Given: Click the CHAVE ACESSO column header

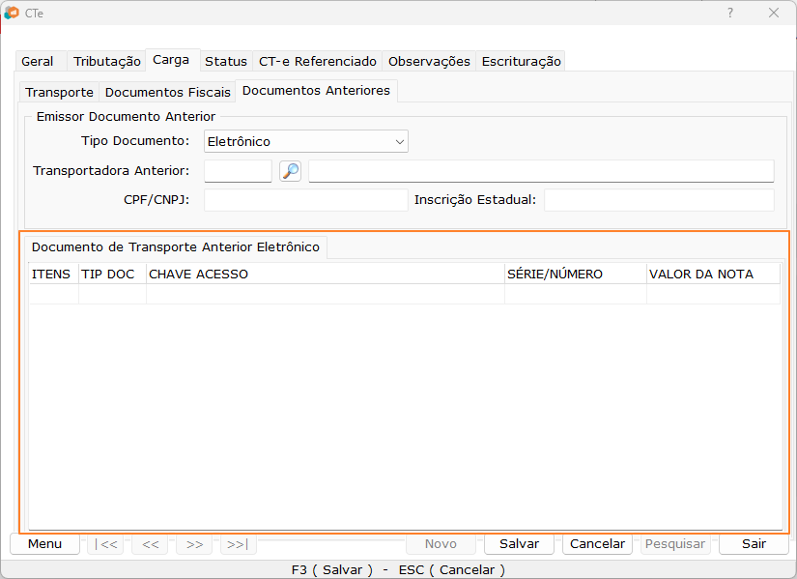Looking at the screenshot, I should click(326, 274).
